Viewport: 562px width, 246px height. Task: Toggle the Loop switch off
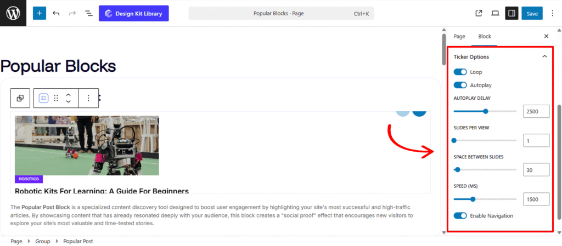click(x=460, y=72)
